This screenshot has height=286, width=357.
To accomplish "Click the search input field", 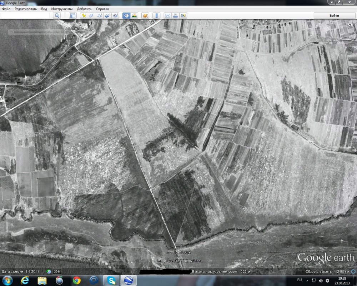I will 25,16.
